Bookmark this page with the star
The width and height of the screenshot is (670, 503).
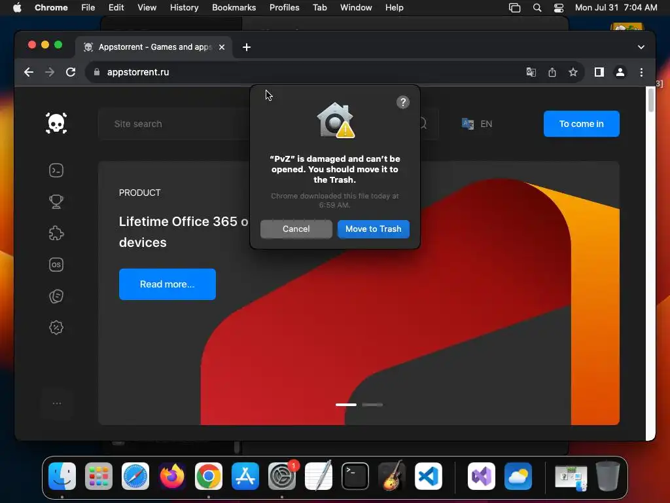point(573,72)
